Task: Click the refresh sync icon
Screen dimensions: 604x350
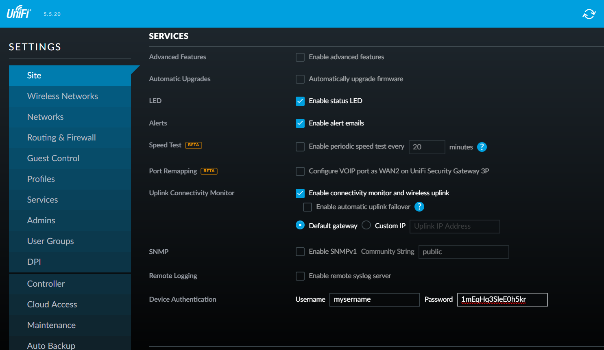Action: [x=589, y=14]
